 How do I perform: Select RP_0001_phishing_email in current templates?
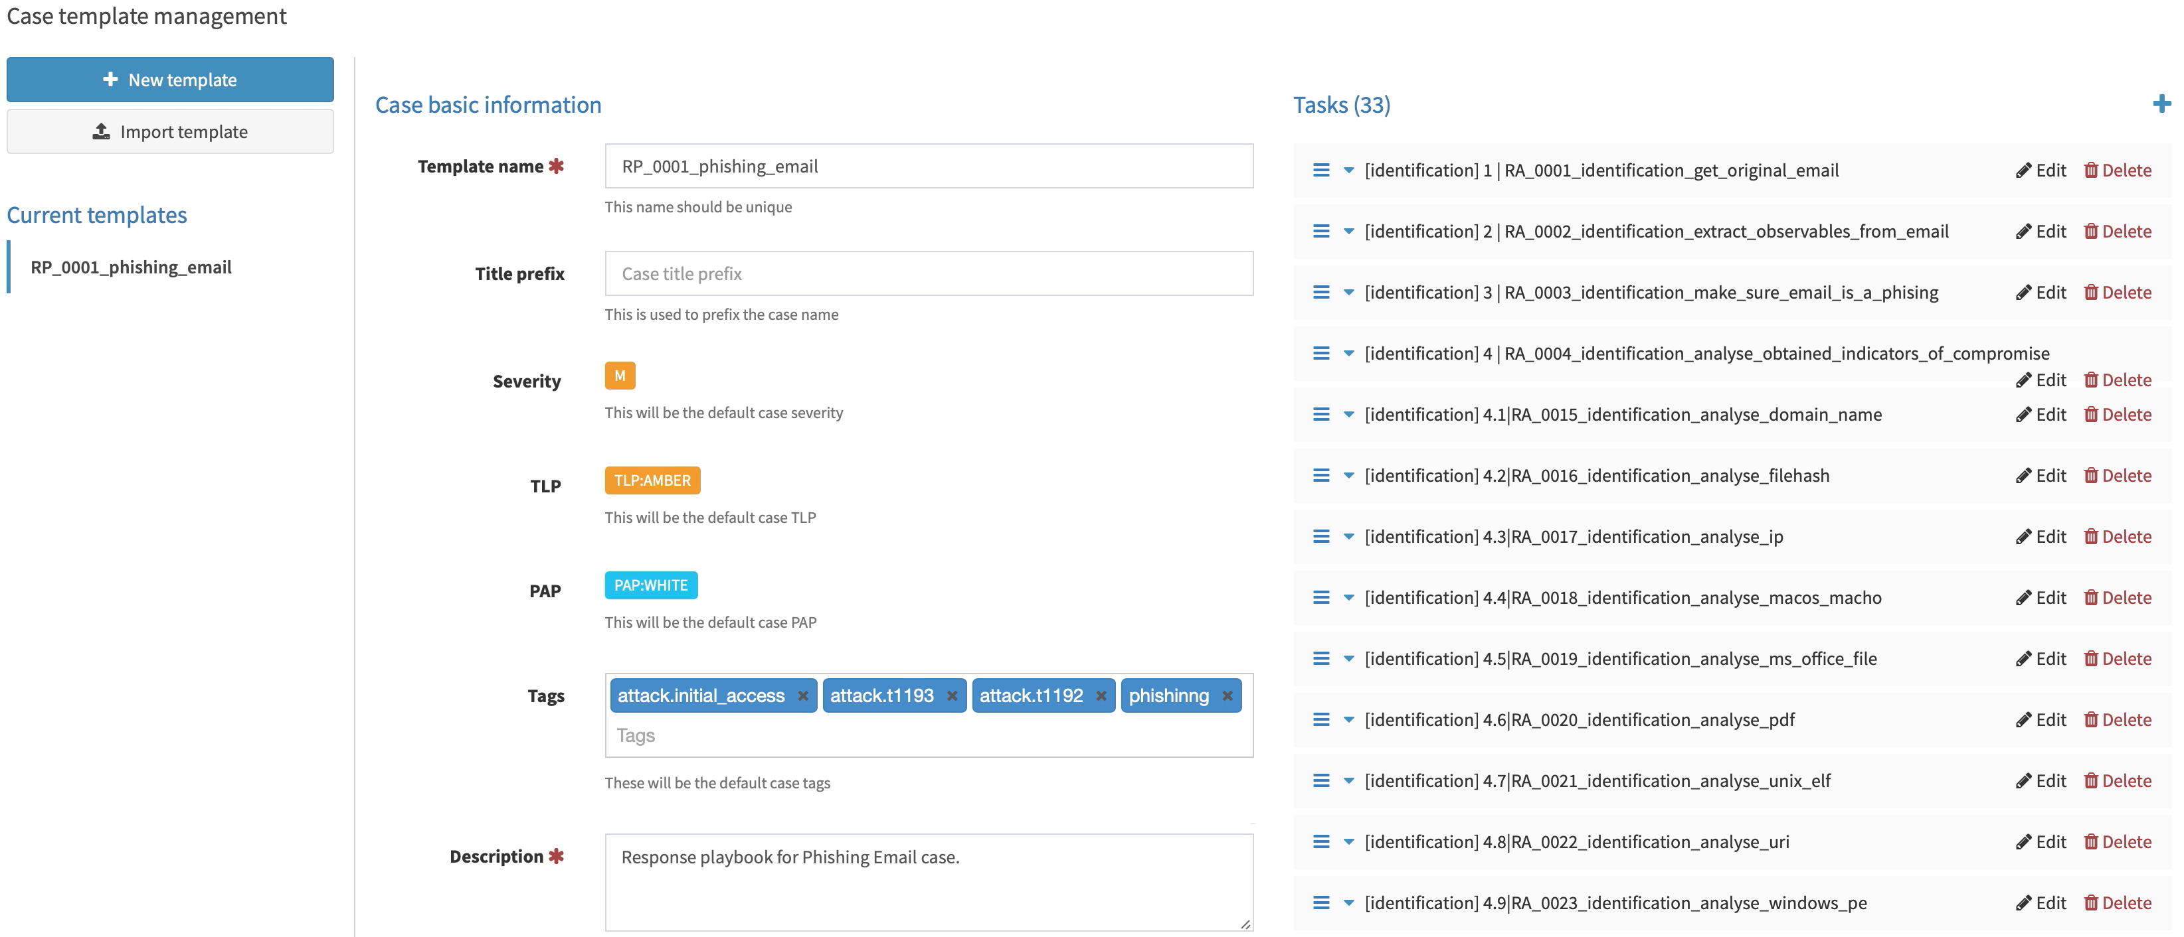(x=131, y=267)
